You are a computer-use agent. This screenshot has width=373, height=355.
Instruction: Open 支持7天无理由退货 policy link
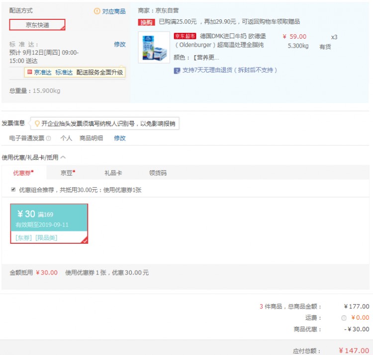point(230,70)
